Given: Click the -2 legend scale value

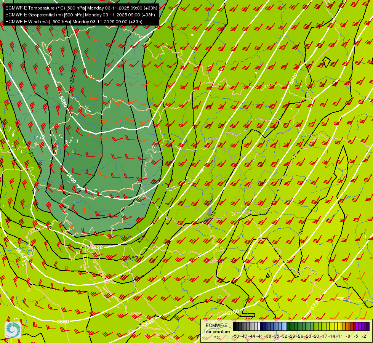Looking at the screenshot, I should pos(364,336).
